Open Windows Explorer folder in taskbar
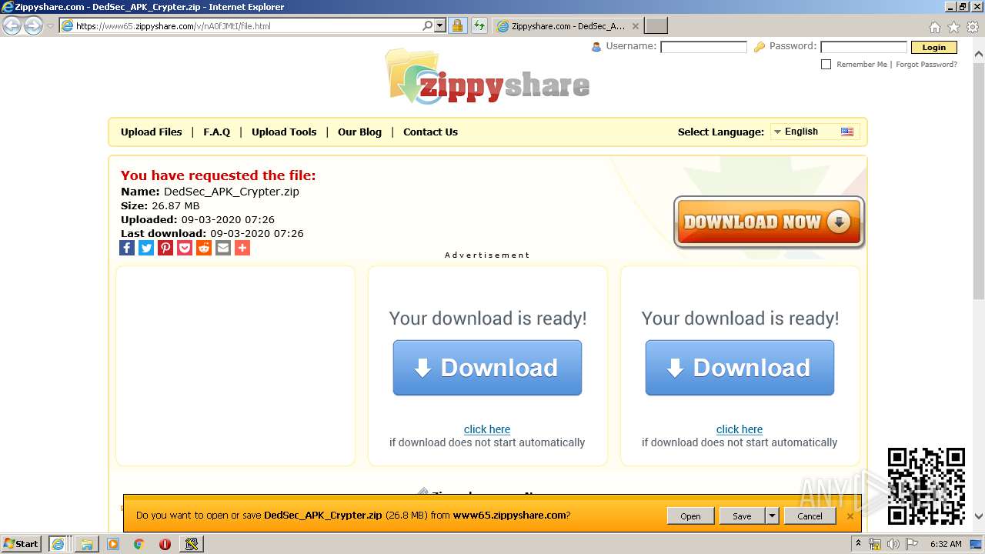This screenshot has width=985, height=554. [87, 544]
